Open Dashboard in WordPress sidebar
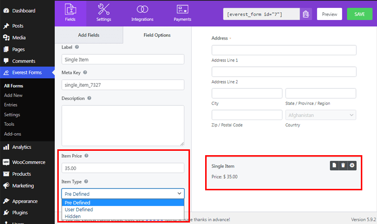377x224 pixels. pos(24,11)
